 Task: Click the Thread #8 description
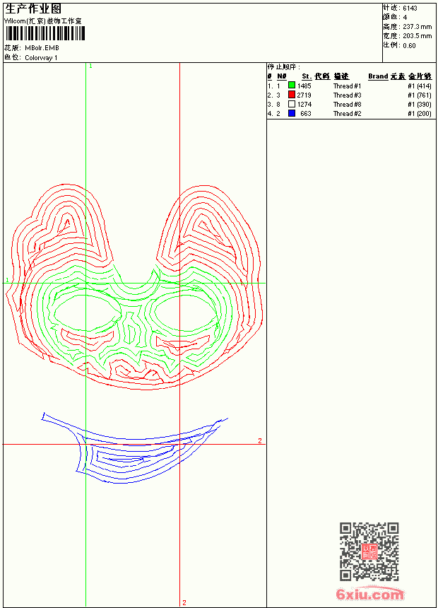pyautogui.click(x=347, y=105)
